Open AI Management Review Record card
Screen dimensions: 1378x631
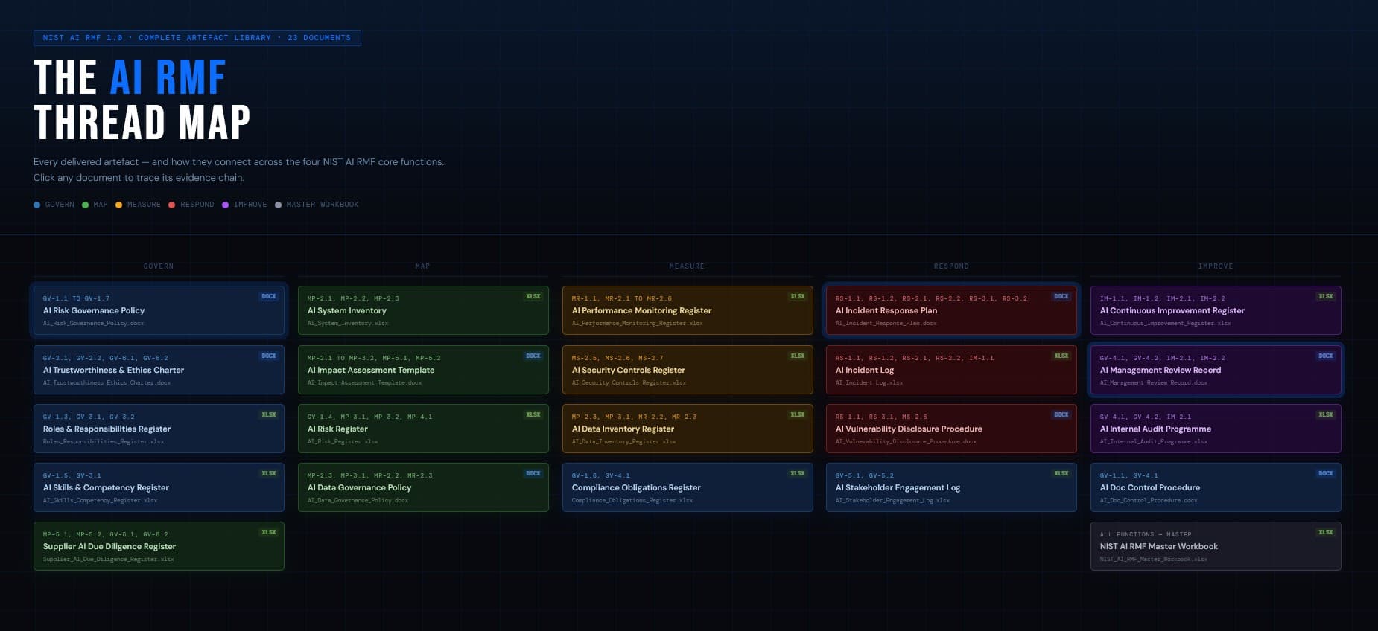click(x=1216, y=370)
